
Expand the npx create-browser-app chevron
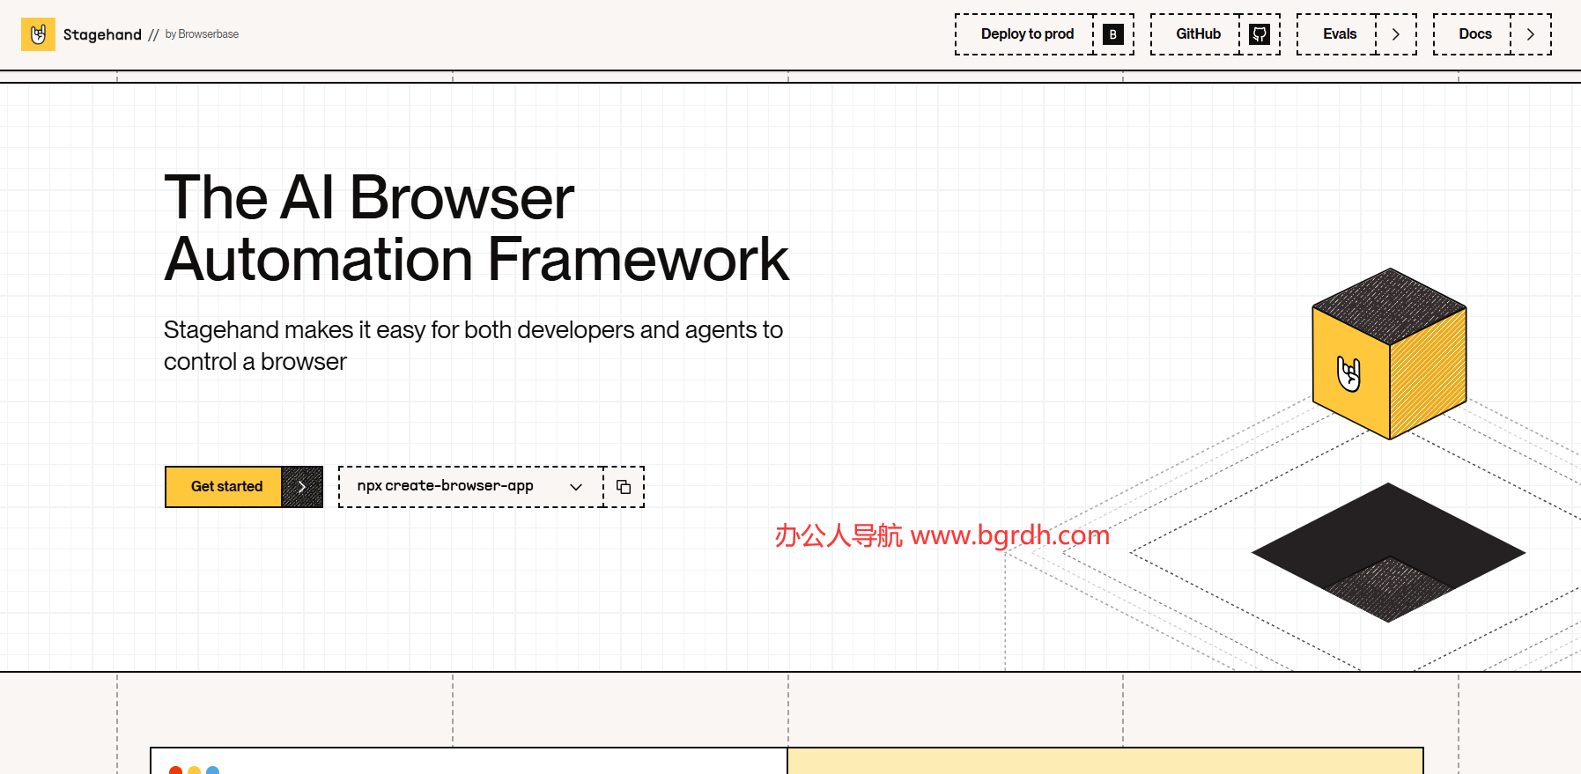[x=576, y=487]
